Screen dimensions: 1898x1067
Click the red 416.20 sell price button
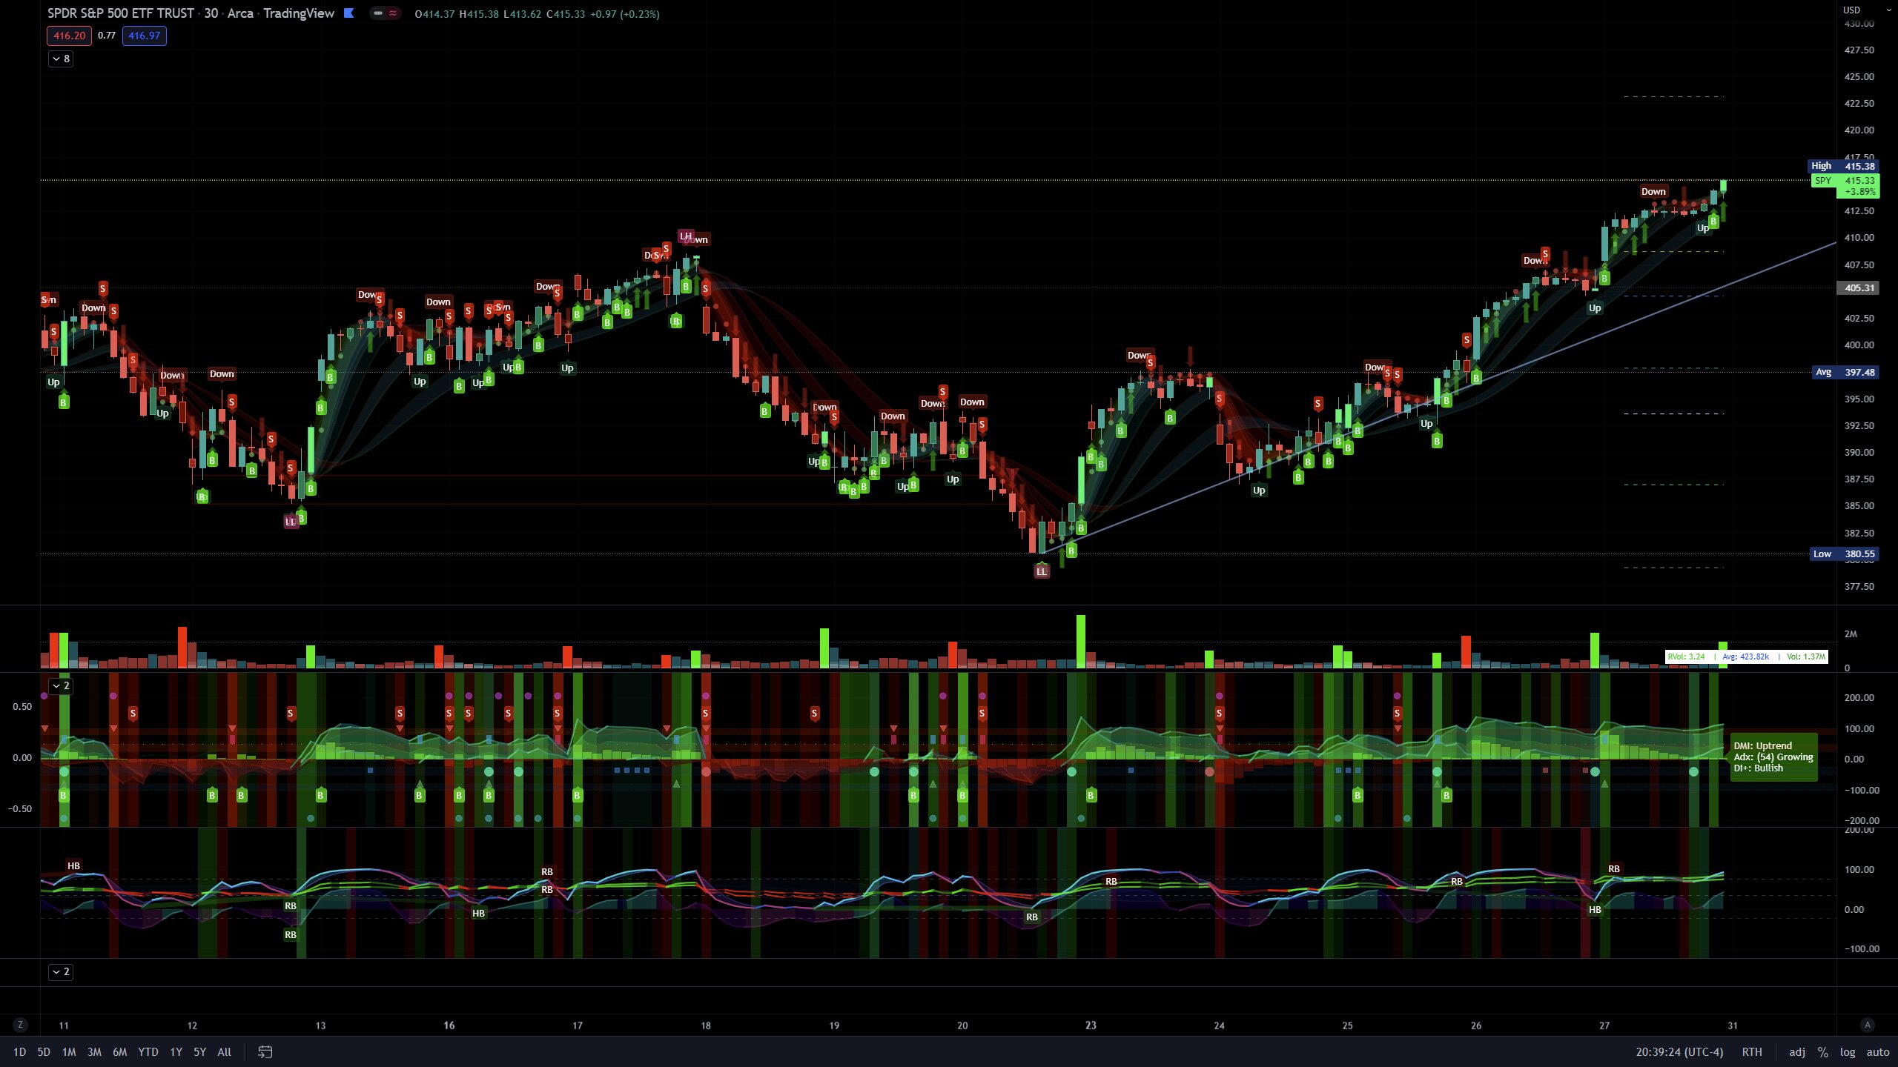[x=69, y=36]
